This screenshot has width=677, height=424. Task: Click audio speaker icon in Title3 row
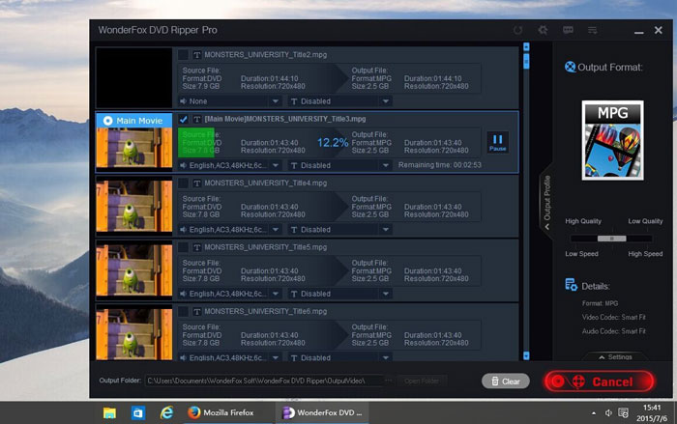click(183, 165)
